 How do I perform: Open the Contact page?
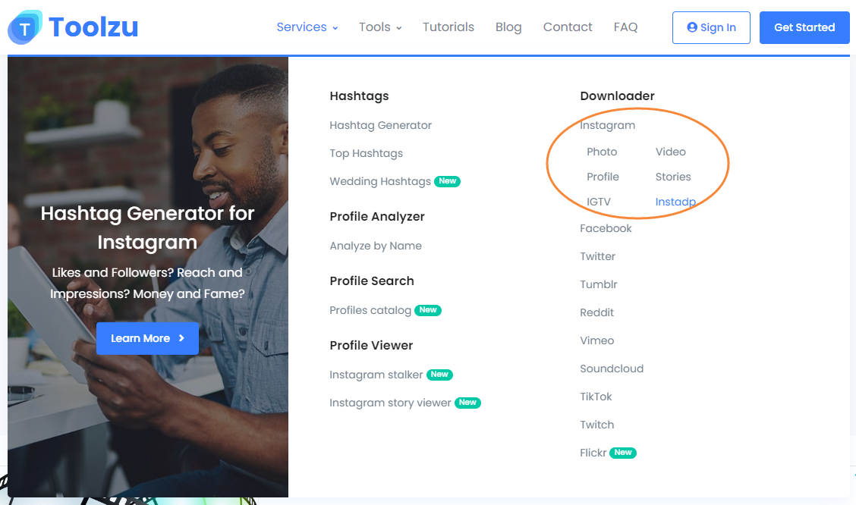(567, 27)
